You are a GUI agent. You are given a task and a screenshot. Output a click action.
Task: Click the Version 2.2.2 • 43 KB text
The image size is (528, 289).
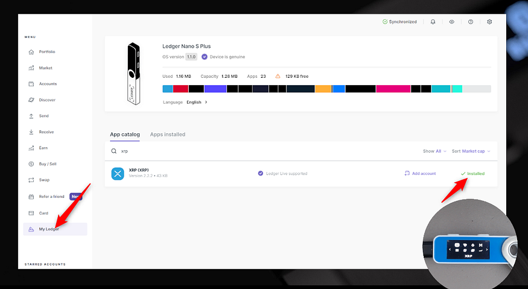point(148,176)
